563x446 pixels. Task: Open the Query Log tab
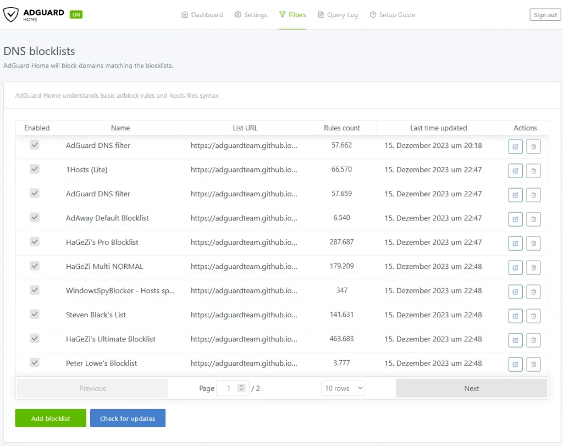pyautogui.click(x=338, y=15)
